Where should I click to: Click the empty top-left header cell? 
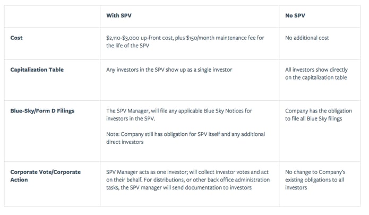pos(52,16)
